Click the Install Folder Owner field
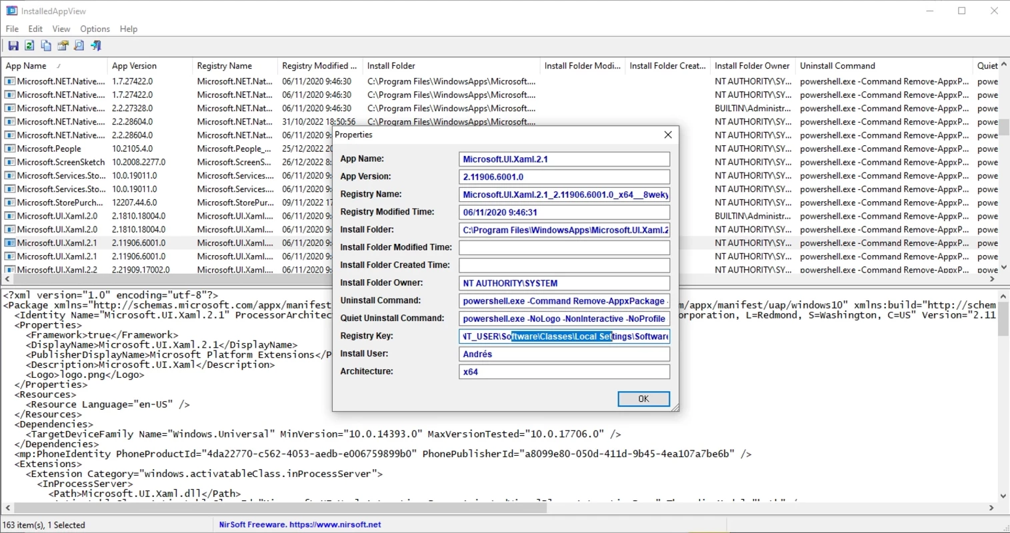The height and width of the screenshot is (533, 1010). (564, 283)
